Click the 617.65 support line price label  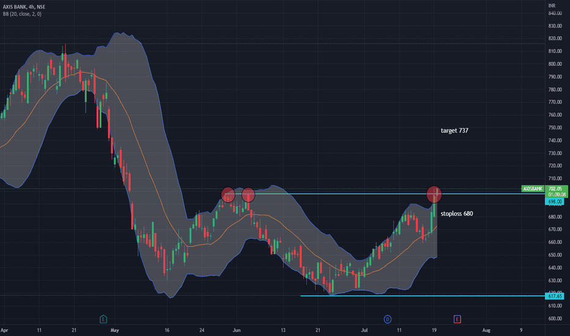pyautogui.click(x=555, y=296)
